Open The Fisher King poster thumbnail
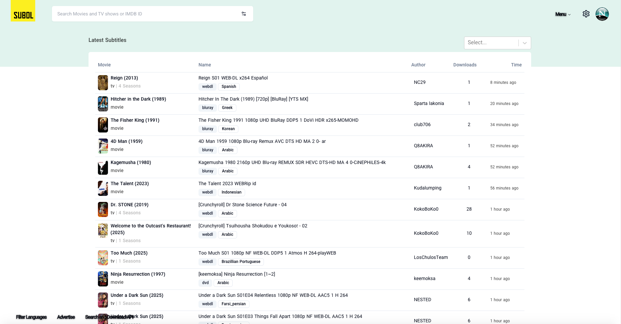 (103, 125)
